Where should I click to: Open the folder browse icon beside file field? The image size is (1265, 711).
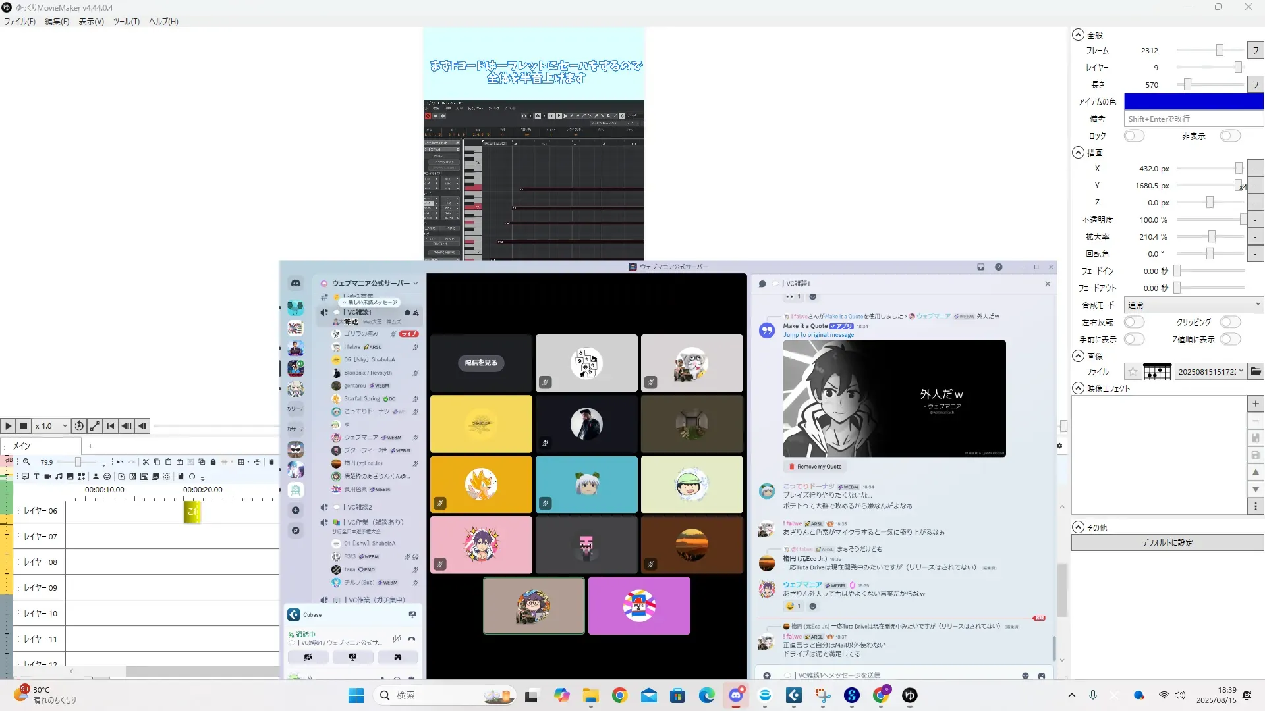point(1256,372)
